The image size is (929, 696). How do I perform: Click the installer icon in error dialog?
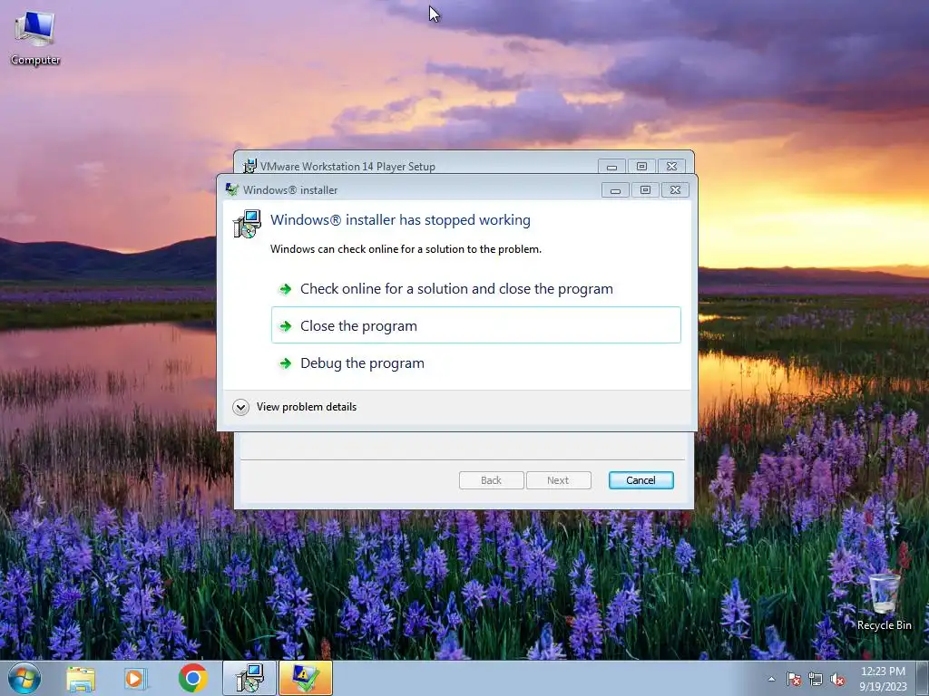247,224
